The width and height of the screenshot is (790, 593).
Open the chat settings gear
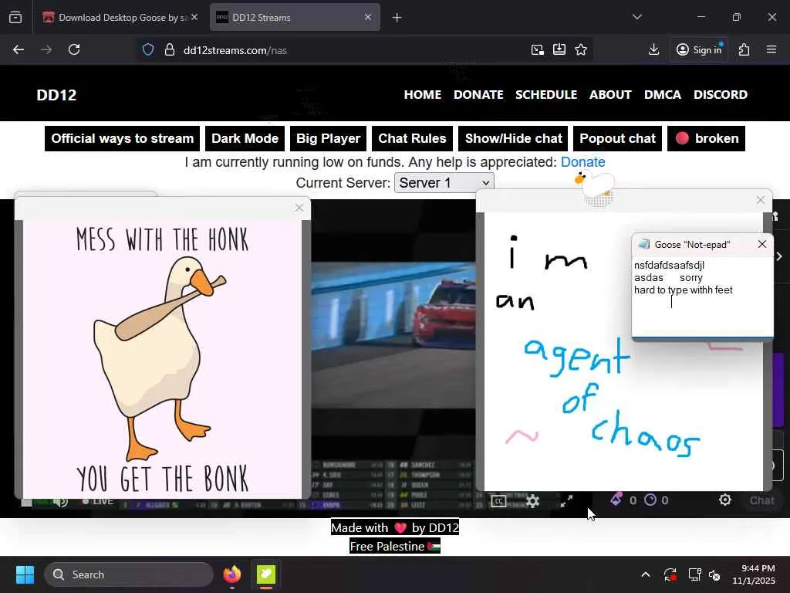[x=725, y=500]
